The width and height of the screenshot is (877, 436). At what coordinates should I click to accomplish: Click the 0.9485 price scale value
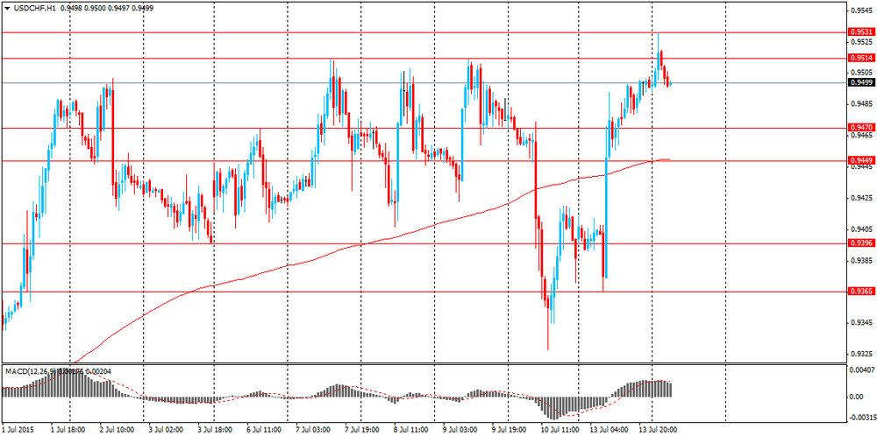tap(859, 104)
